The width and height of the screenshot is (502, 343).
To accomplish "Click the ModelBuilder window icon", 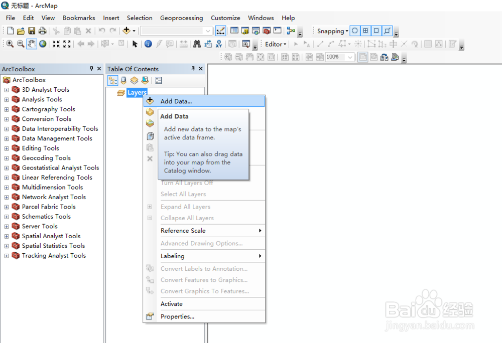I will point(291,31).
